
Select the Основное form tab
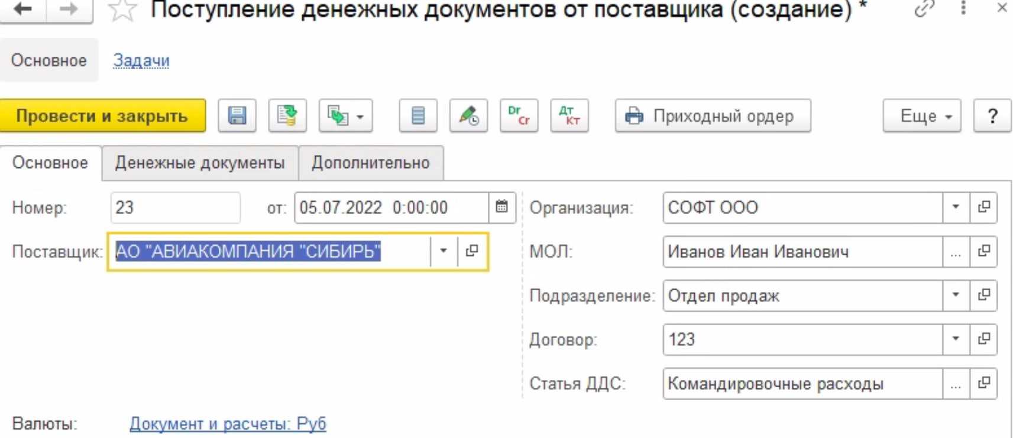(x=50, y=163)
